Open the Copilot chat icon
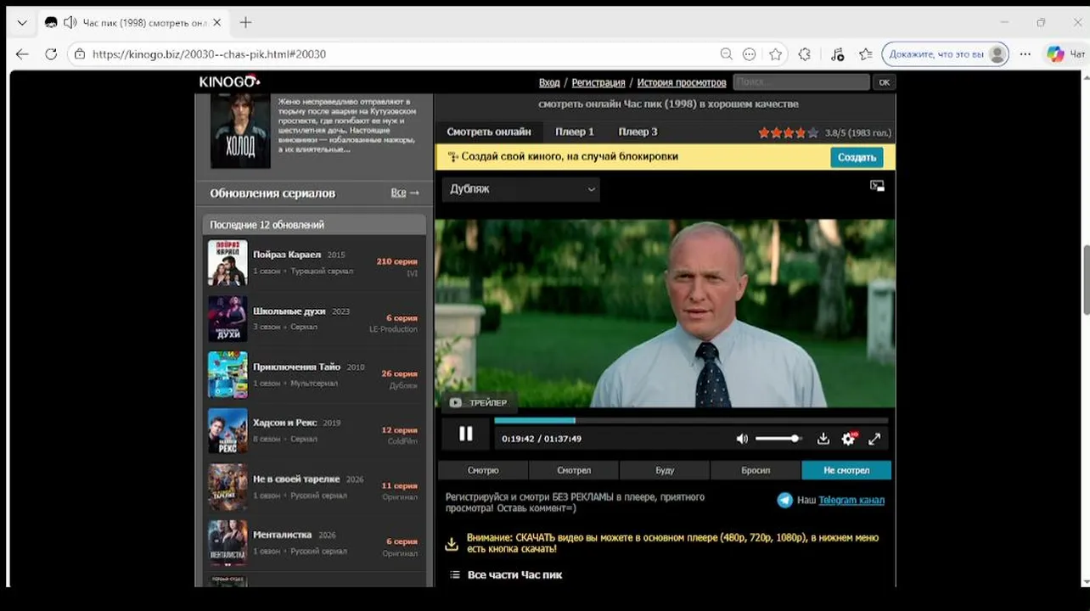Viewport: 1090px width, 611px height. [x=1055, y=53]
